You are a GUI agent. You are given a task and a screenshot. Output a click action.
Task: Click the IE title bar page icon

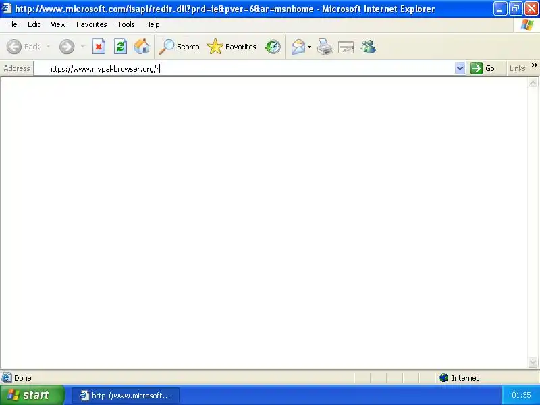(x=7, y=8)
